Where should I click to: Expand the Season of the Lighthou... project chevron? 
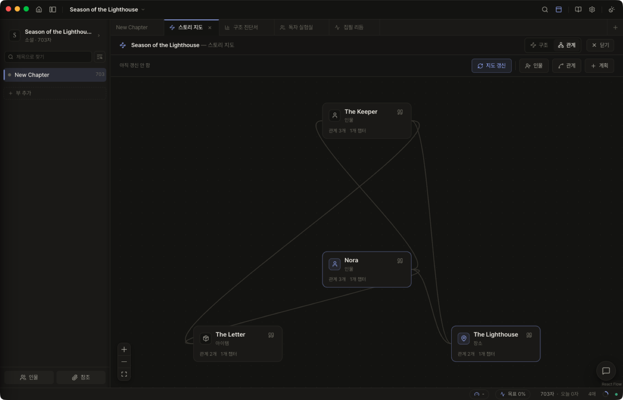point(99,35)
